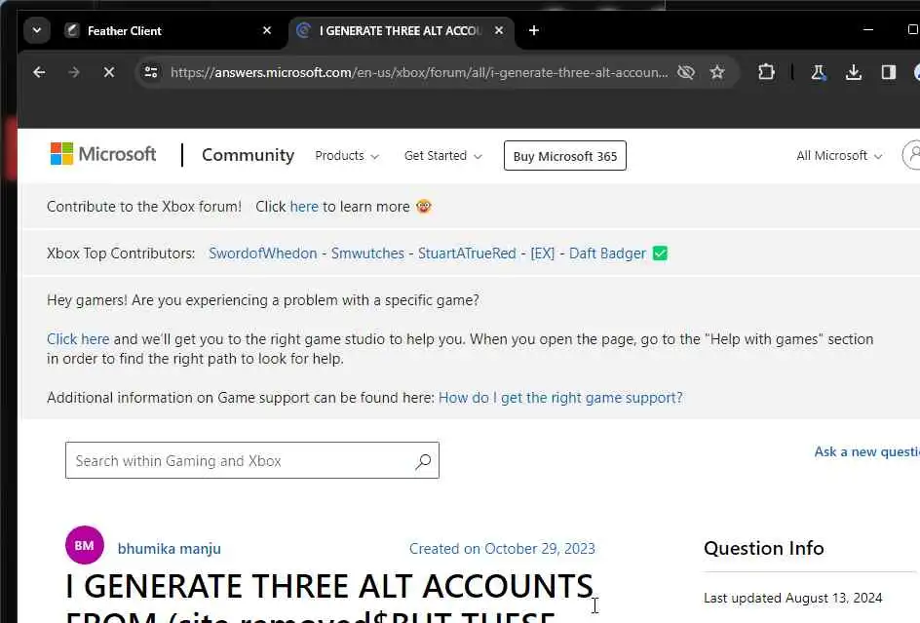
Task: Click 'Created on October 29, 2023' text
Action: tap(502, 549)
